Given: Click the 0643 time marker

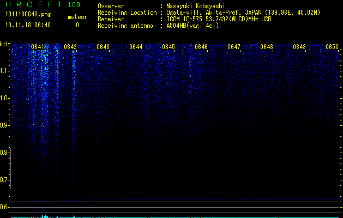Looking at the screenshot, I should coord(103,47).
